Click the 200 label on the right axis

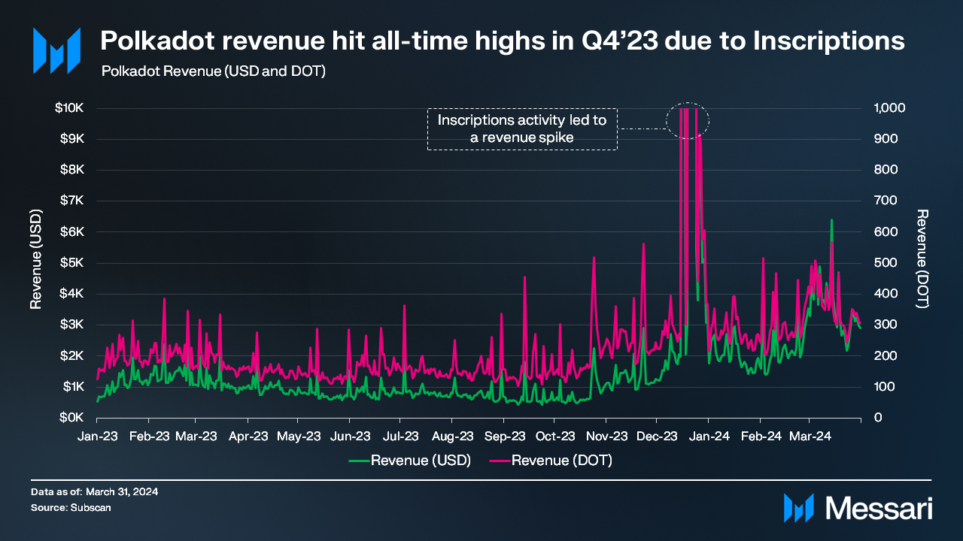click(x=884, y=355)
